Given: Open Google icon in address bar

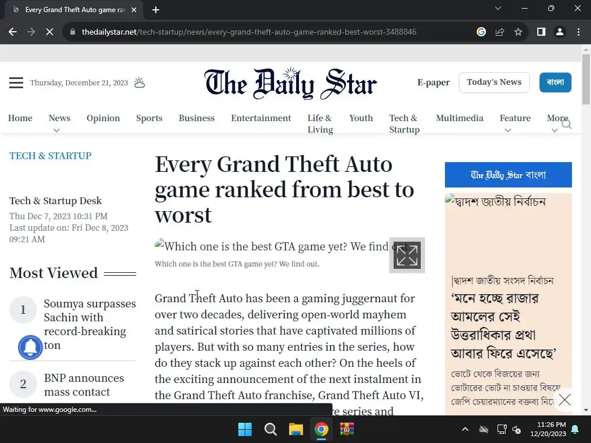Looking at the screenshot, I should (481, 32).
